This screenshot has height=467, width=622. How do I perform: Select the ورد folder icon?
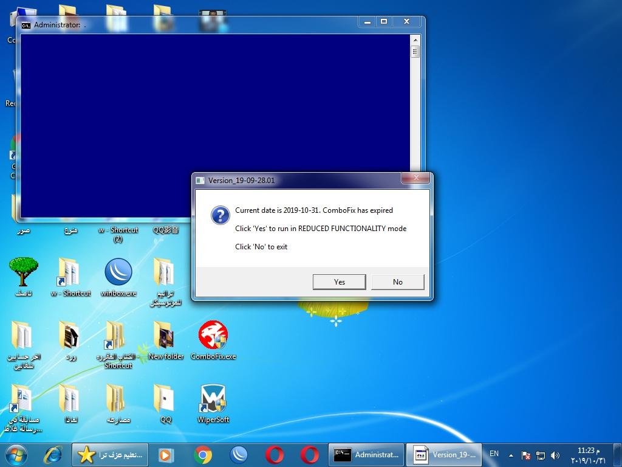tap(70, 341)
